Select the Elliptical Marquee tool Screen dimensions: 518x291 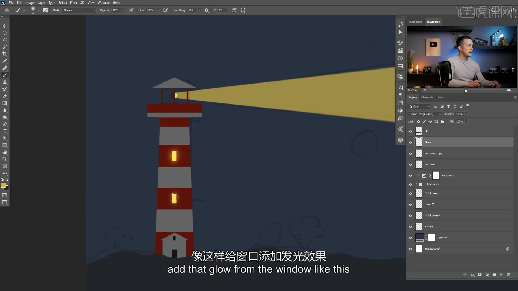[x=5, y=33]
